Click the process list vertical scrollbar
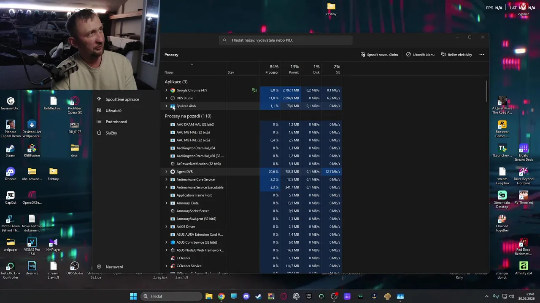 [x=487, y=90]
